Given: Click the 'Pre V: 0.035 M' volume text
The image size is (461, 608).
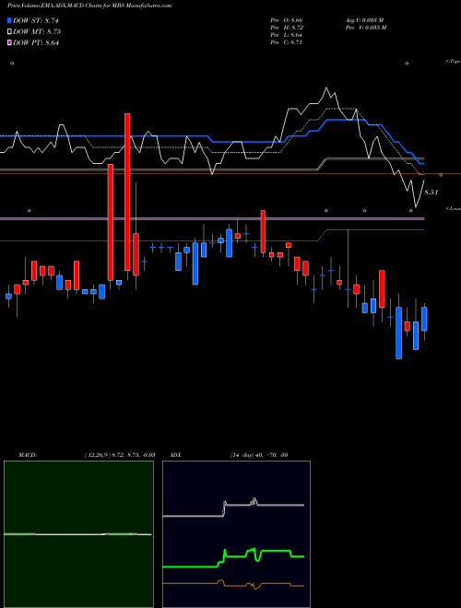Looking at the screenshot, I should point(366,27).
